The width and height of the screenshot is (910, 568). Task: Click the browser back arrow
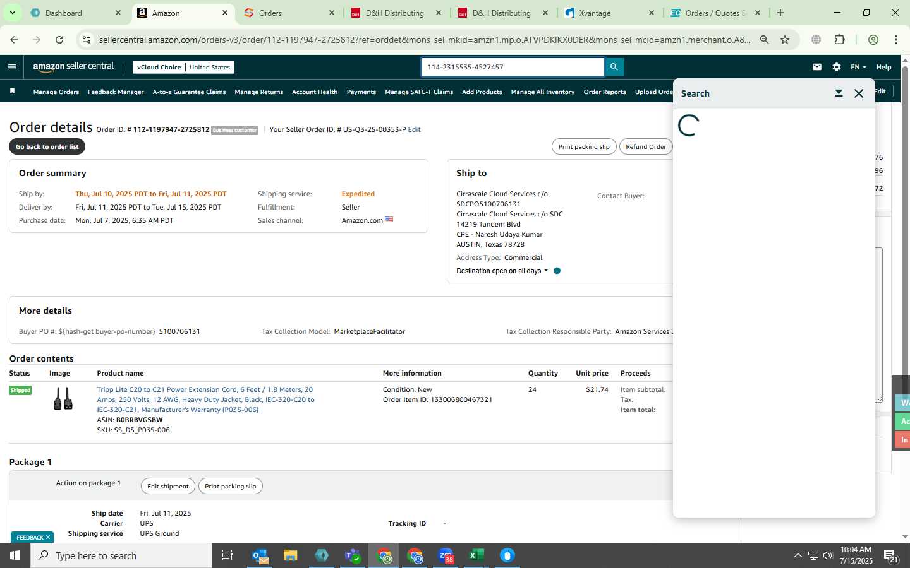14,40
